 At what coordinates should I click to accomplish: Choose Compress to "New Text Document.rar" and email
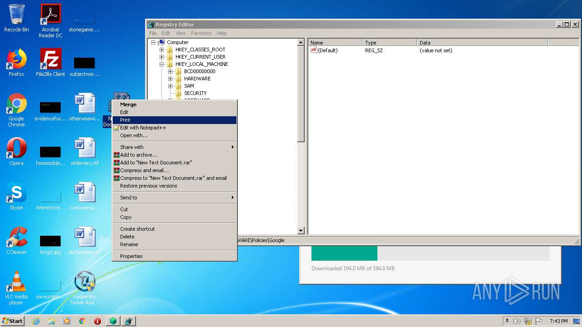175,178
